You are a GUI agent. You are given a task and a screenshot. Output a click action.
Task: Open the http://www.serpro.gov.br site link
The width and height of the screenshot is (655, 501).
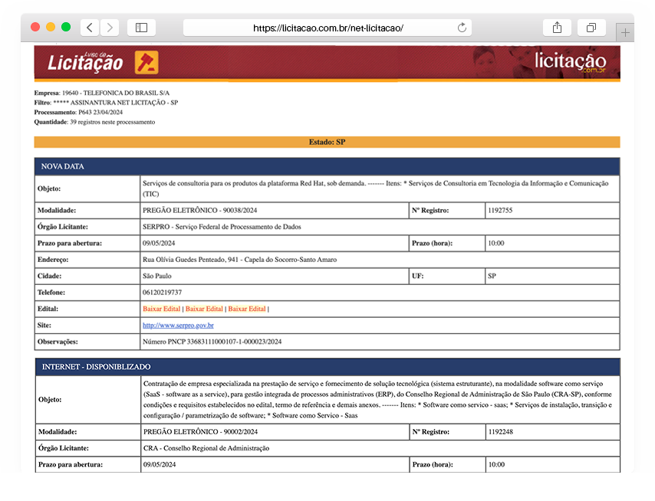click(x=178, y=326)
